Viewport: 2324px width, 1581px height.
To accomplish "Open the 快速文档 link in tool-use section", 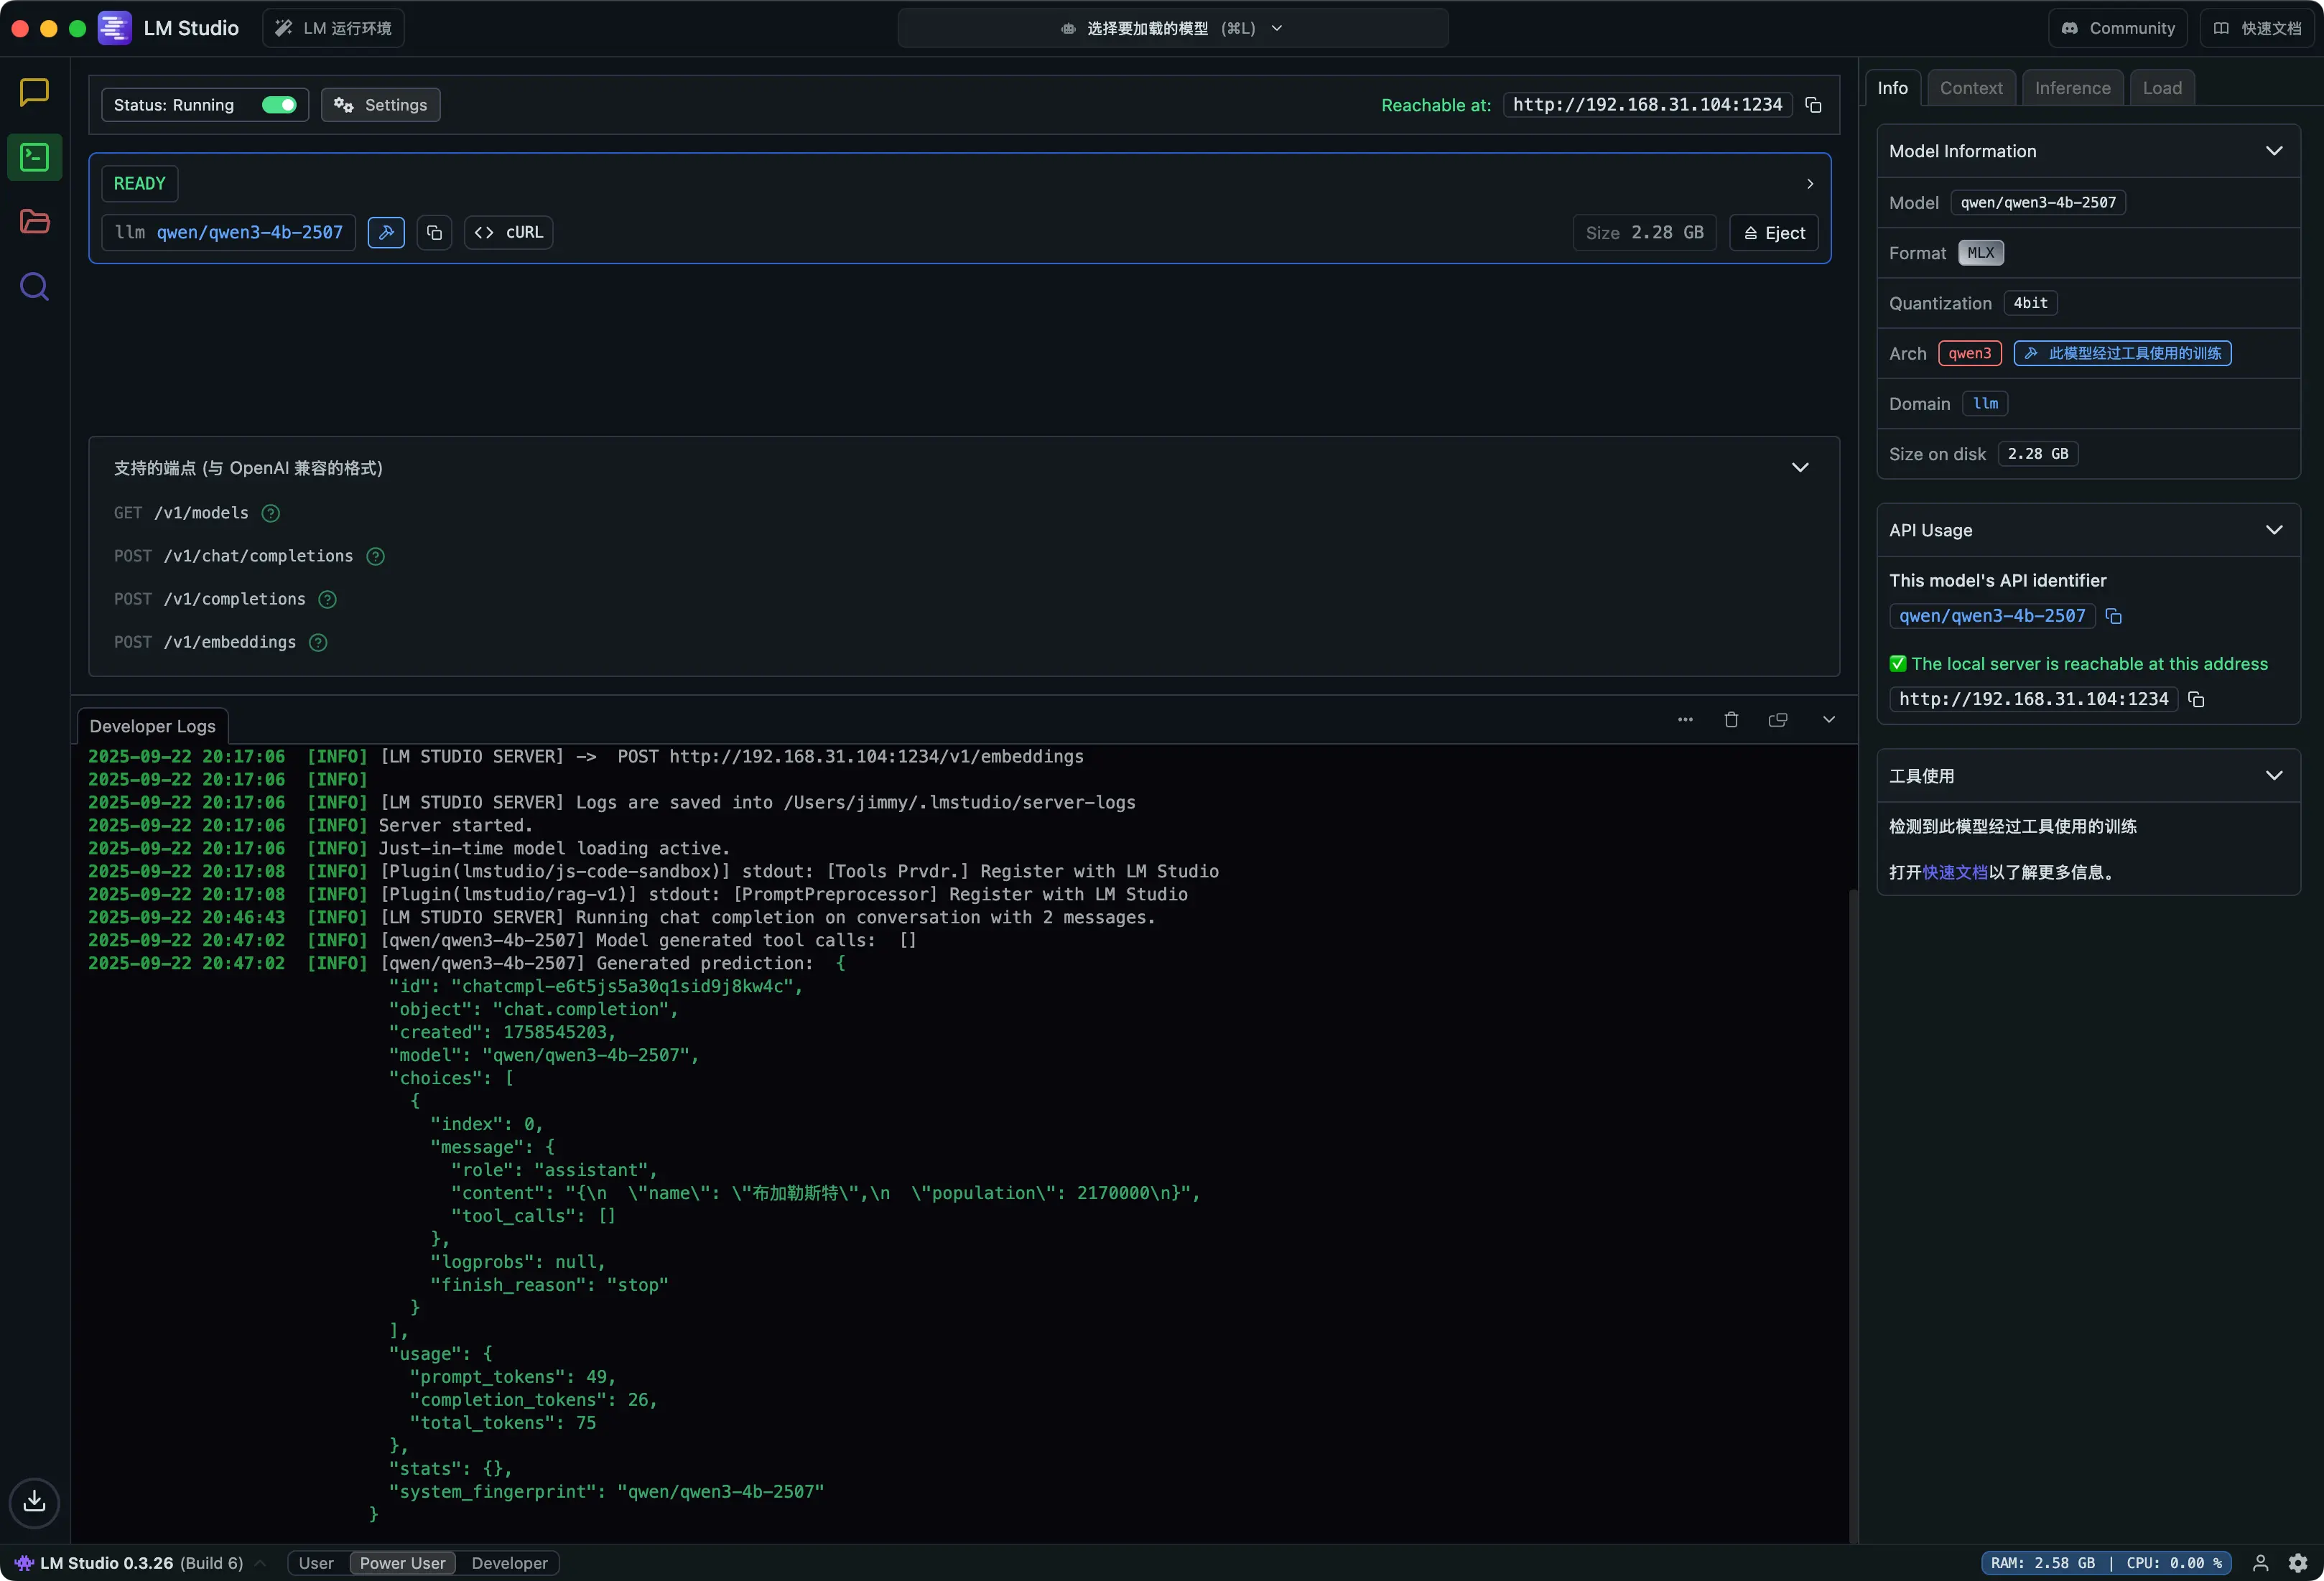I will click(x=1954, y=872).
